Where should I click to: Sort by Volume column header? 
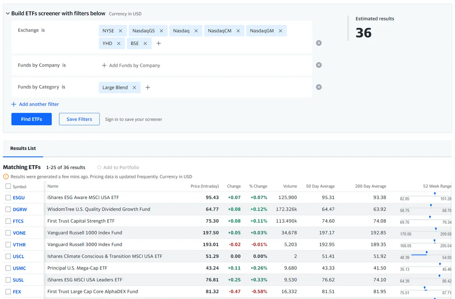point(290,186)
